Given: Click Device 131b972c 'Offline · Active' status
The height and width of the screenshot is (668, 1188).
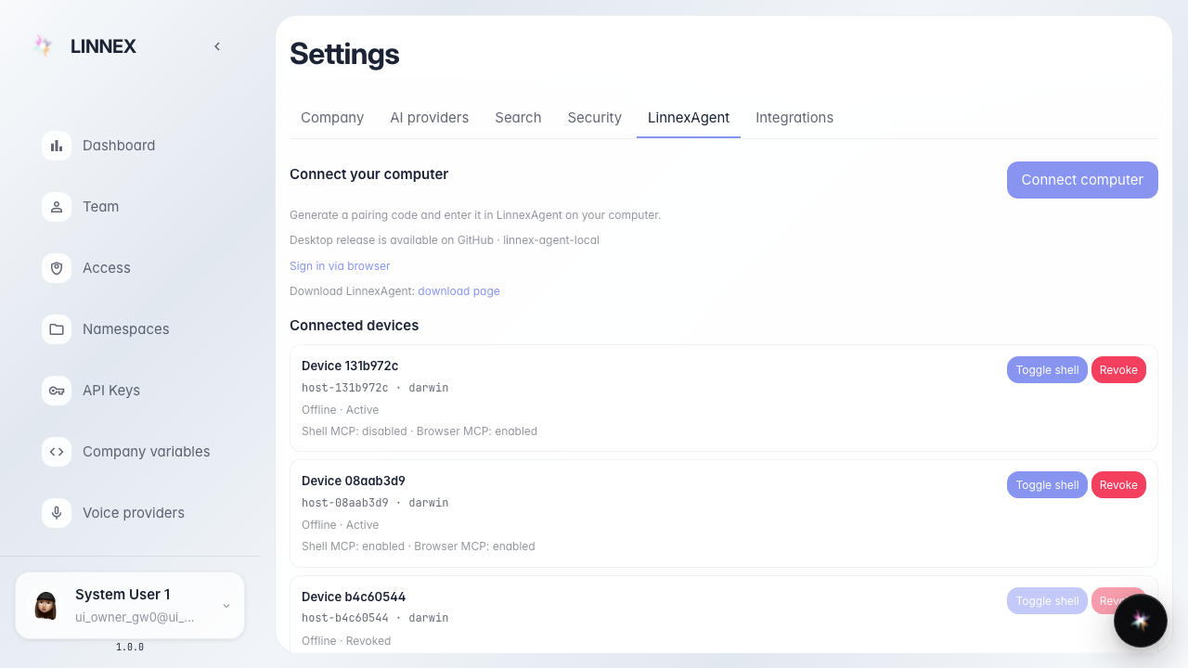Looking at the screenshot, I should (340, 410).
